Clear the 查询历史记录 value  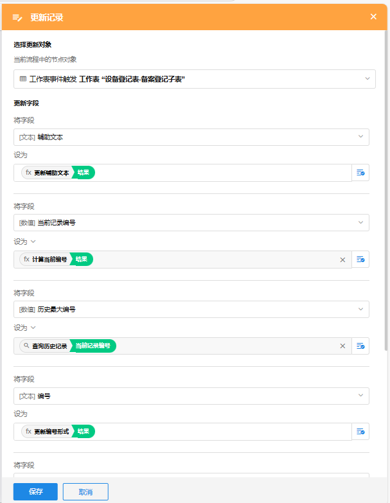pos(342,346)
